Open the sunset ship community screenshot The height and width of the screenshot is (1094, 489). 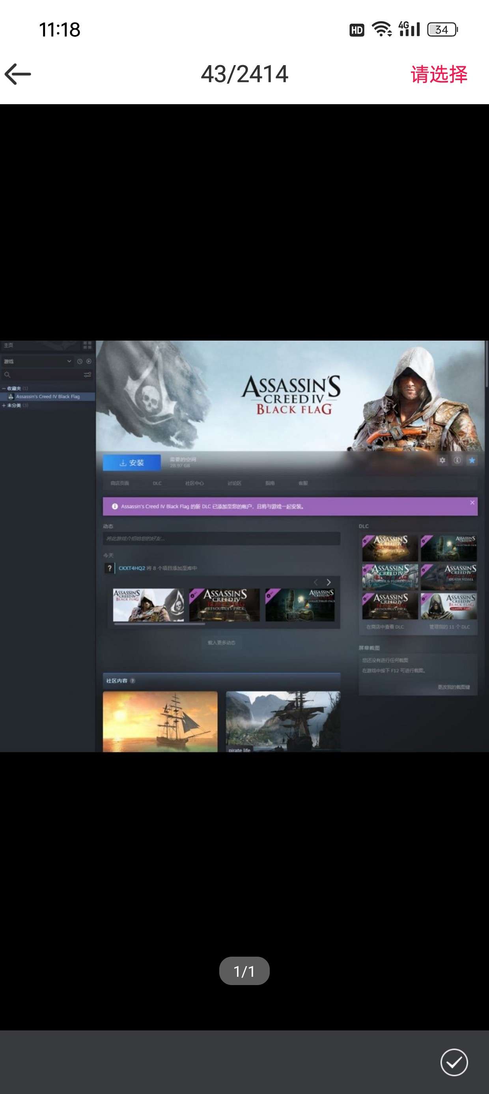[x=160, y=721]
